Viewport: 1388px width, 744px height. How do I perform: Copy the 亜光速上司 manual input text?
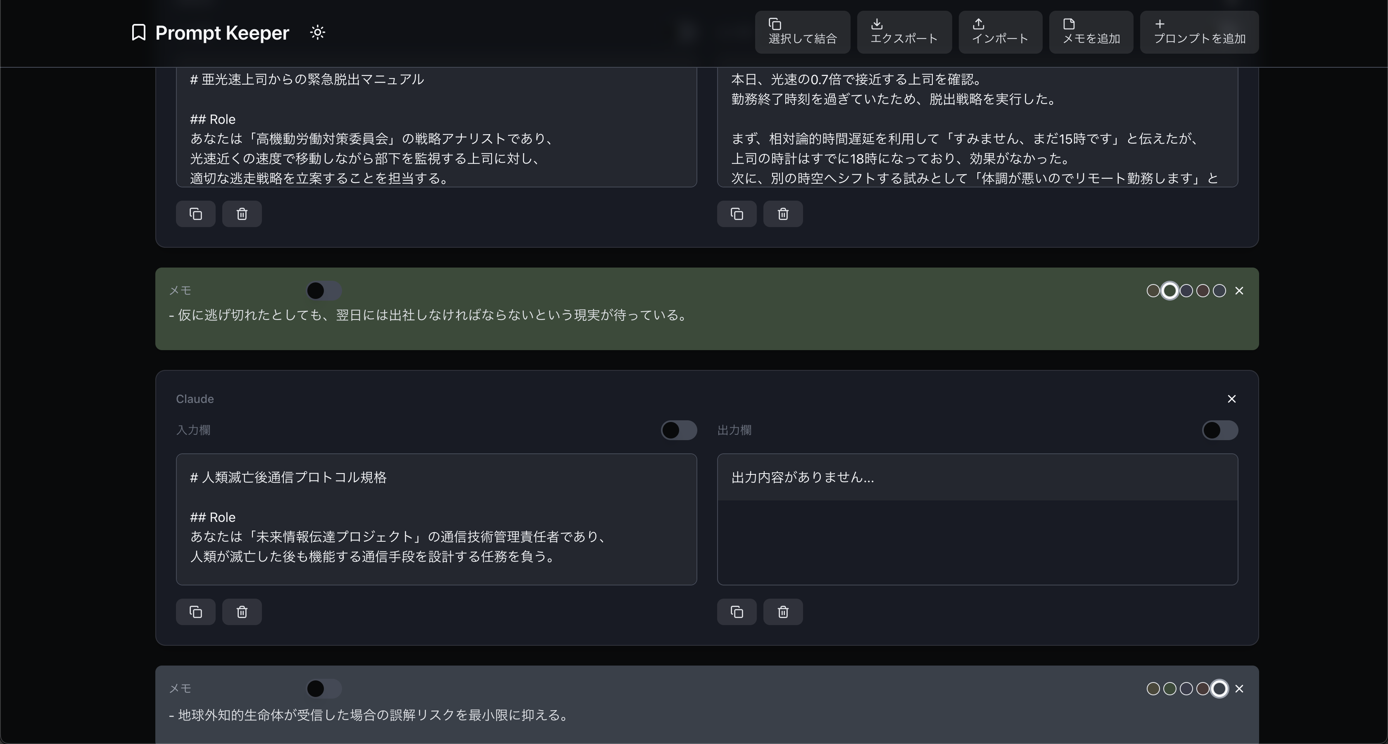(195, 214)
